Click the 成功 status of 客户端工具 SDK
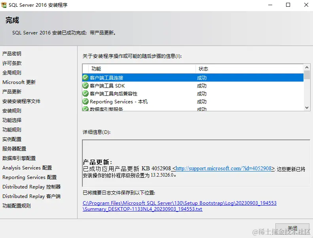313x238 pixels. [202, 86]
